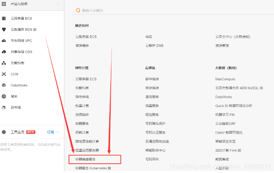Screen dimensions: 274x173
Task: Open 云解析 DNS link
Action: (x=154, y=45)
